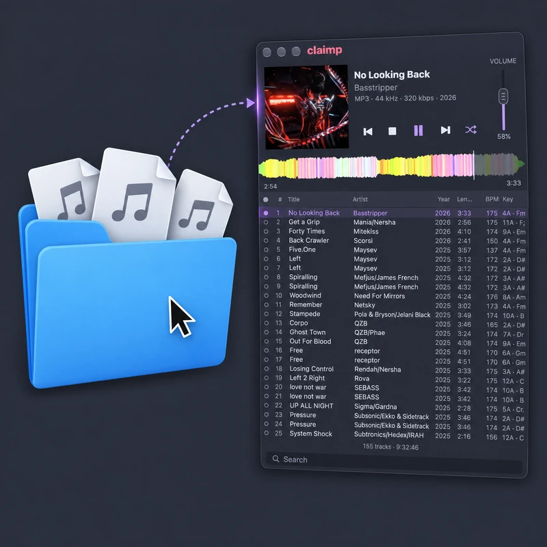Select the dot next to Ghost Town

click(x=266, y=332)
